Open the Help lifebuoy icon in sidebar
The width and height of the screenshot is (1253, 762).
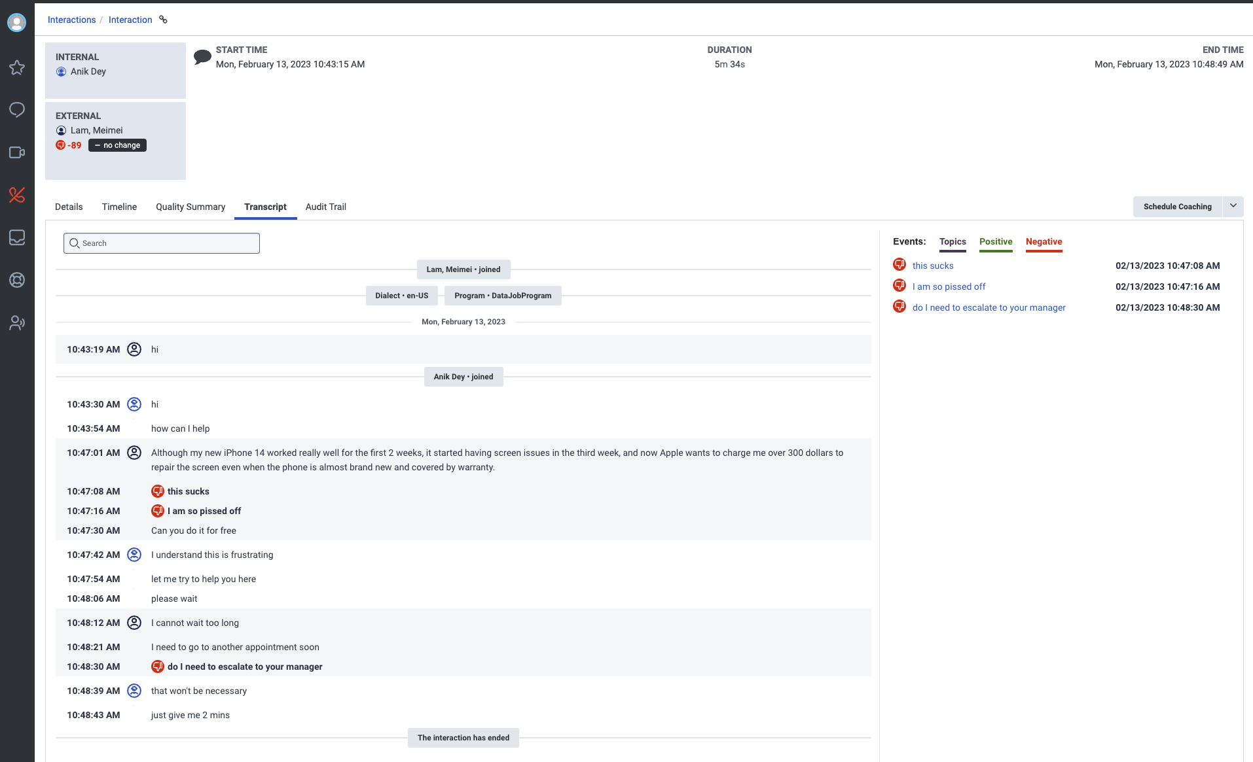click(16, 280)
